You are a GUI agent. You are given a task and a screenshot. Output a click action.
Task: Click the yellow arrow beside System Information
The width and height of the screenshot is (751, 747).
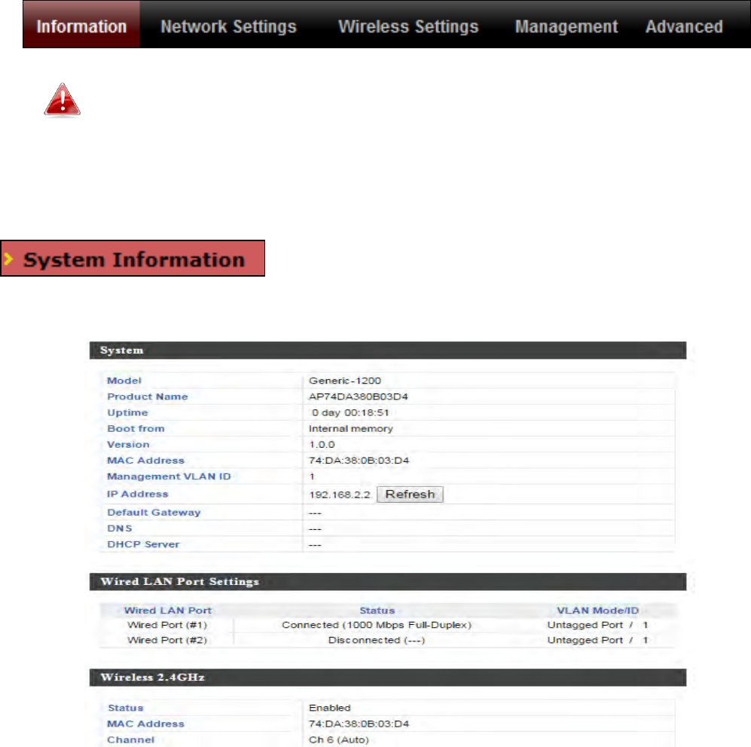click(8, 259)
